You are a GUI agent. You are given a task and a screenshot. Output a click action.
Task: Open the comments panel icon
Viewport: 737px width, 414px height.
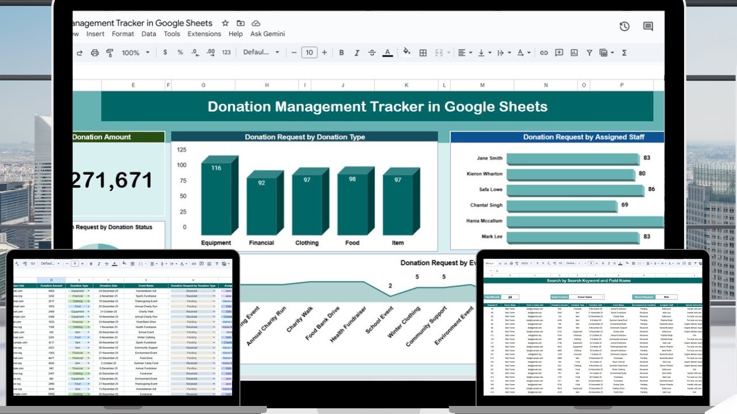648,26
